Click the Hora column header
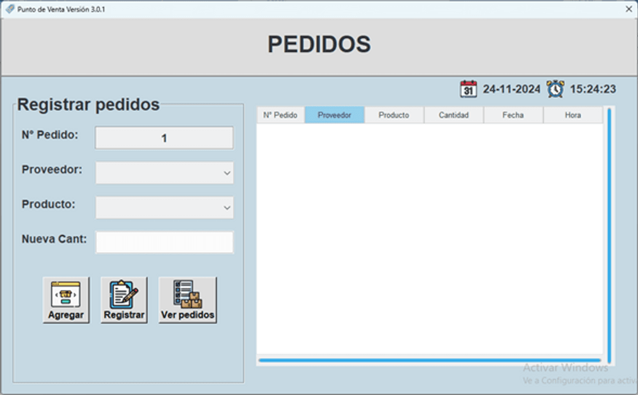 [573, 115]
